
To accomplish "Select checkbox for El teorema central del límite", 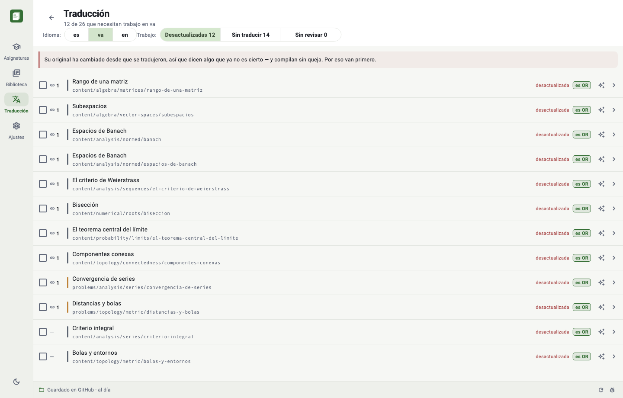I will pos(43,233).
